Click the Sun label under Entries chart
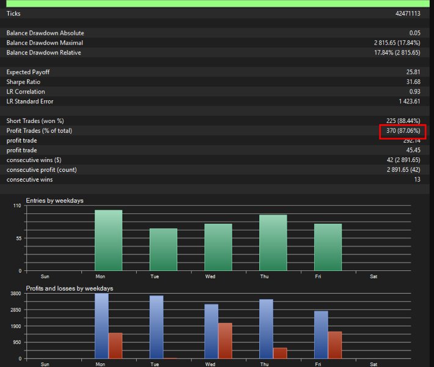434x367 pixels. 45,276
